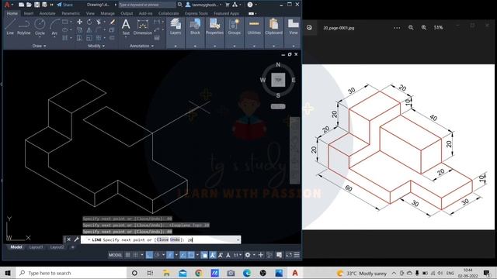This screenshot has width=497, height=279.
Task: Expand Layers panel flyout arrow
Action: (x=176, y=46)
